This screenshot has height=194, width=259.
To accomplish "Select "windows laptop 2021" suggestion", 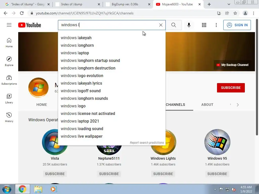I will tap(112, 121).
